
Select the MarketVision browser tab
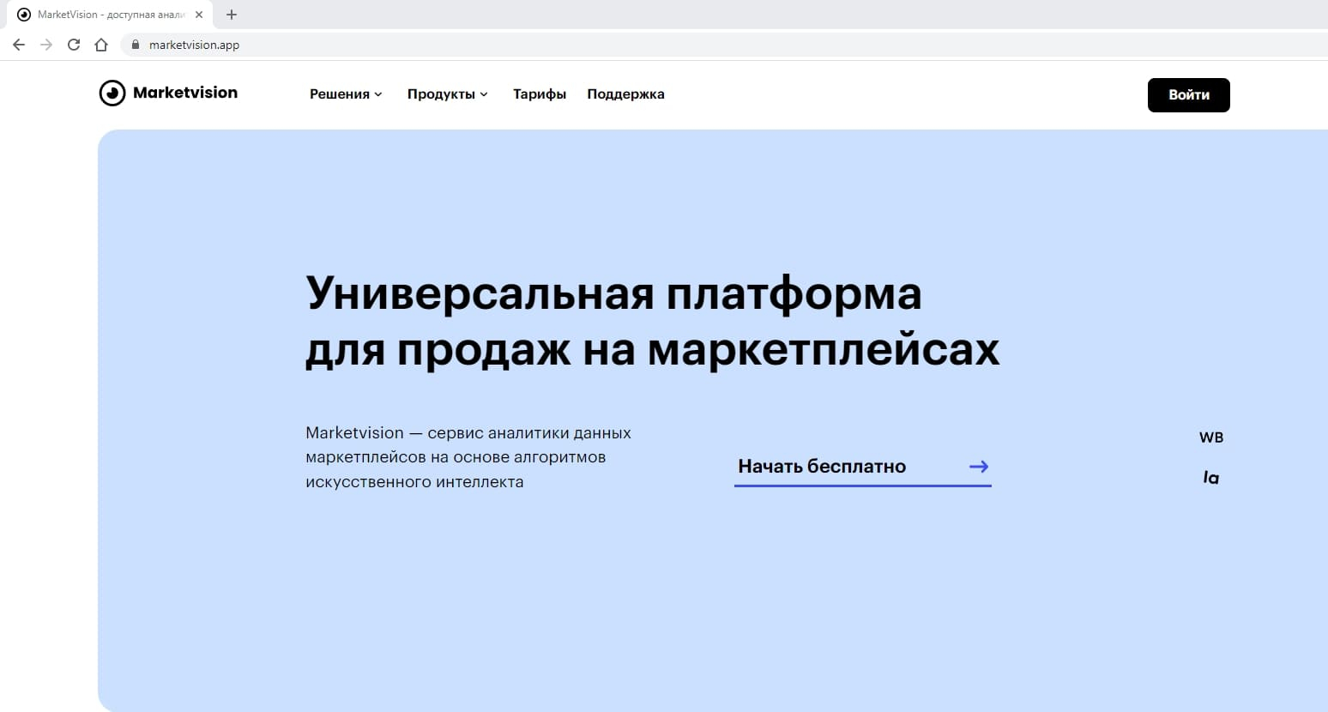click(112, 15)
